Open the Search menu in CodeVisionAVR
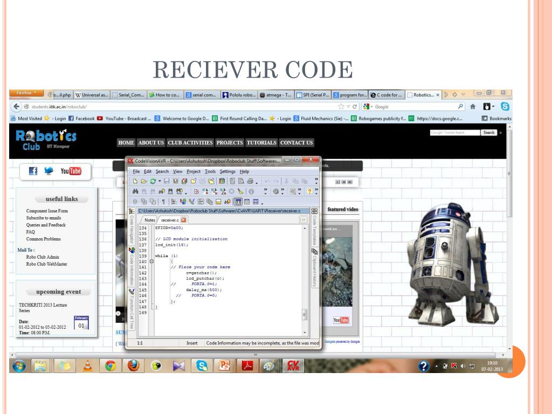Image resolution: width=552 pixels, height=414 pixels. pyautogui.click(x=162, y=171)
